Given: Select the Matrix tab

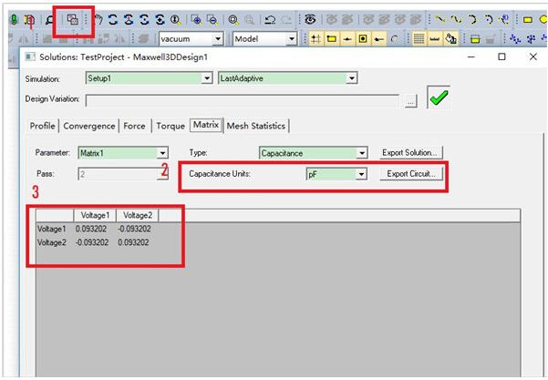Looking at the screenshot, I should 206,125.
